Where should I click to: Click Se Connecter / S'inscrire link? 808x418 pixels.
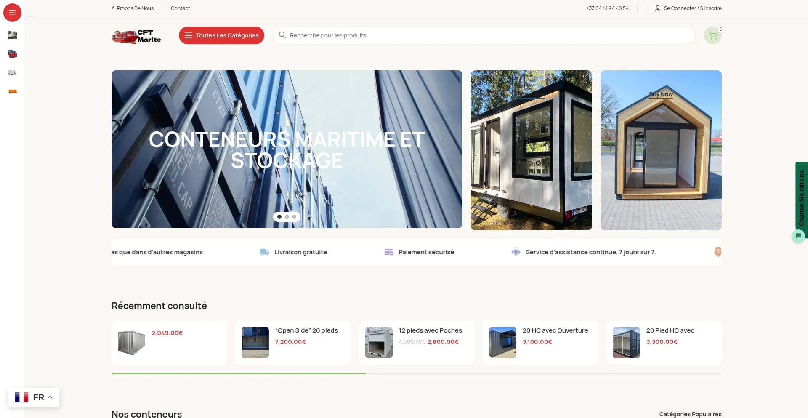pyautogui.click(x=692, y=8)
